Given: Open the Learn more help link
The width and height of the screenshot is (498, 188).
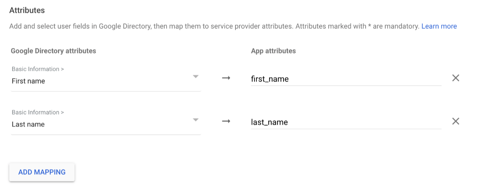Looking at the screenshot, I should tap(439, 26).
